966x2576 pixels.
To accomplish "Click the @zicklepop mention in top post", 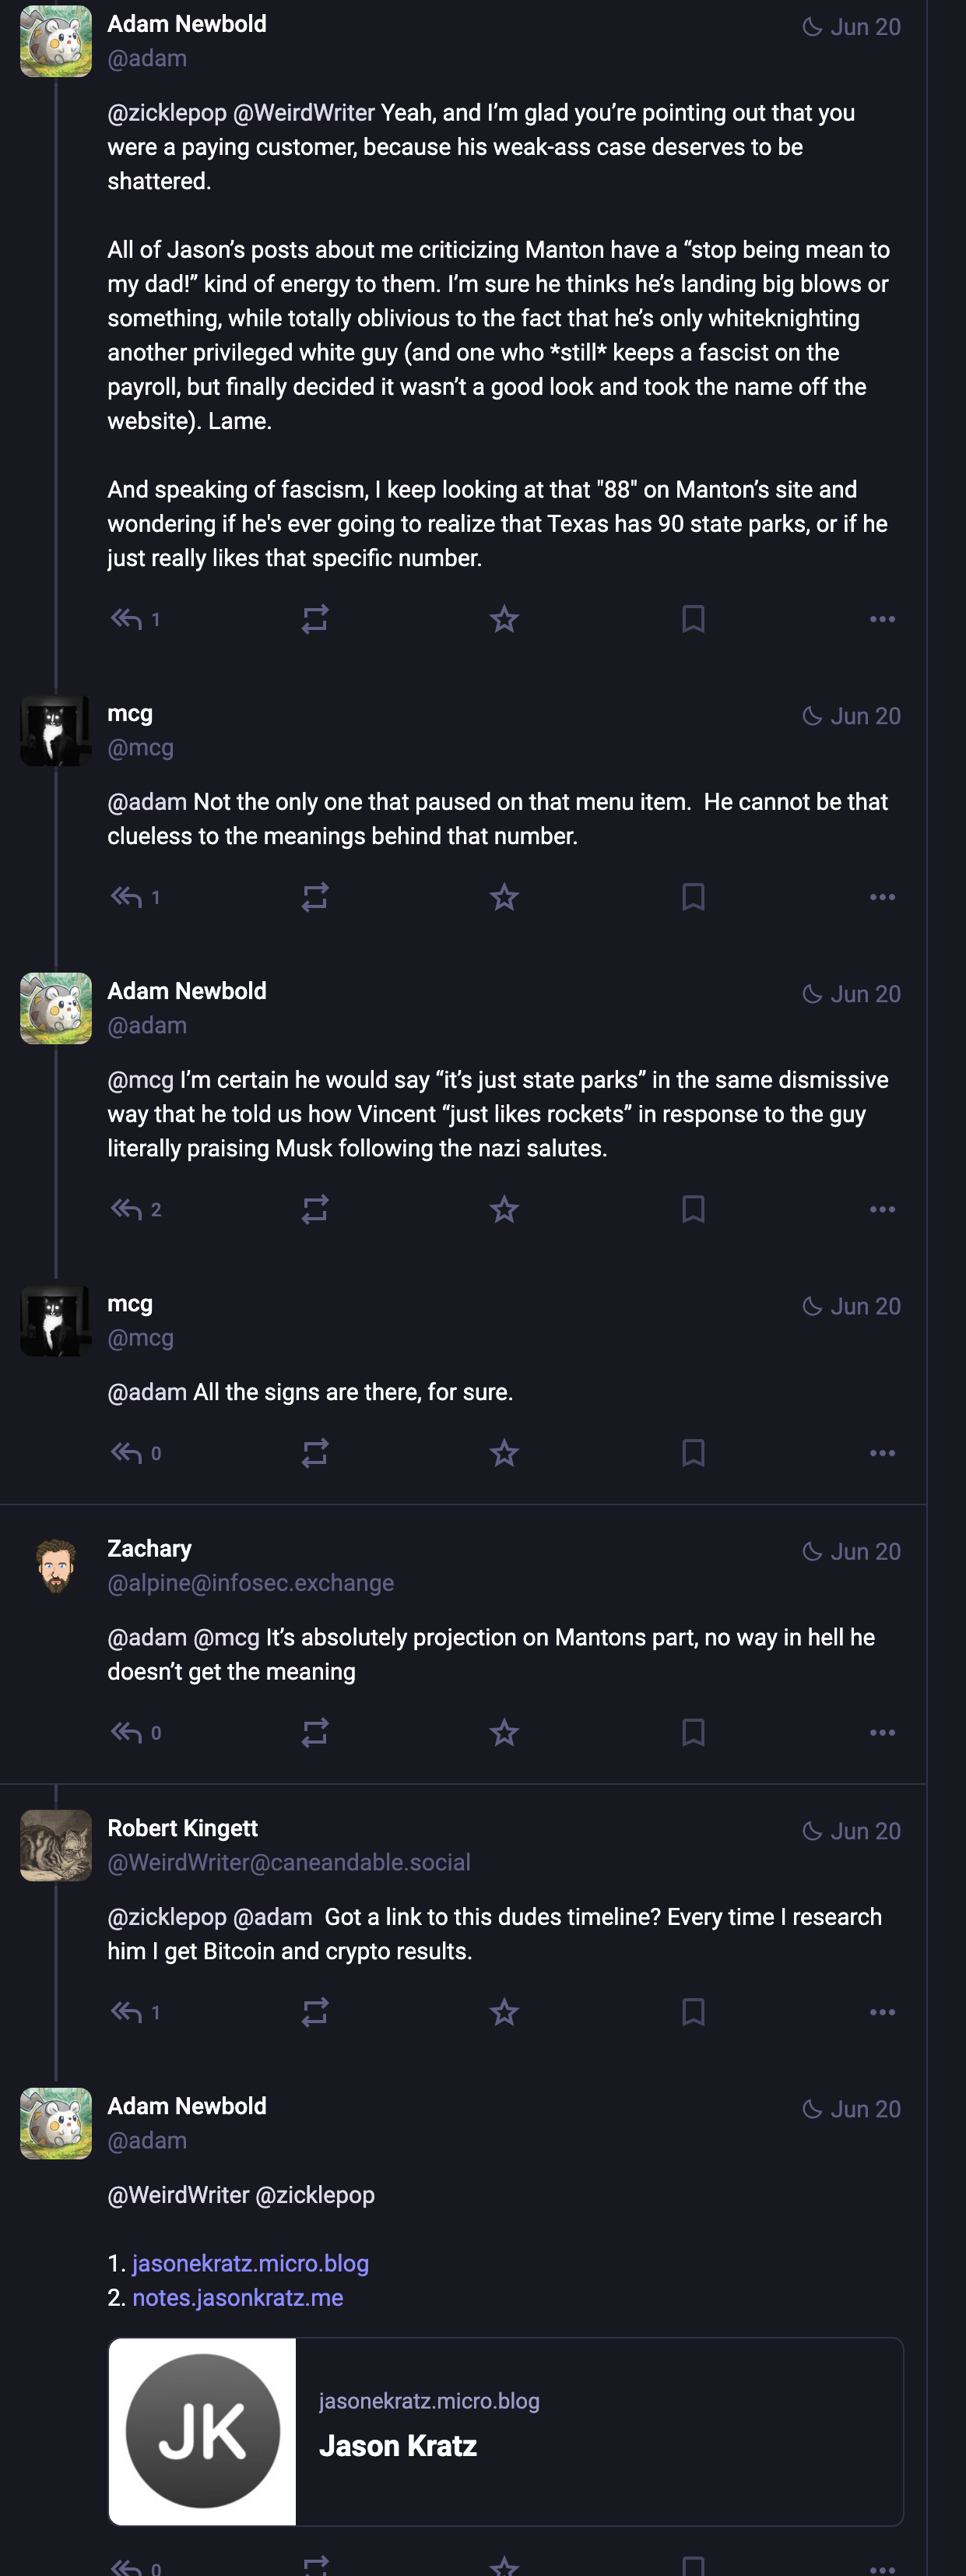I will pos(167,113).
